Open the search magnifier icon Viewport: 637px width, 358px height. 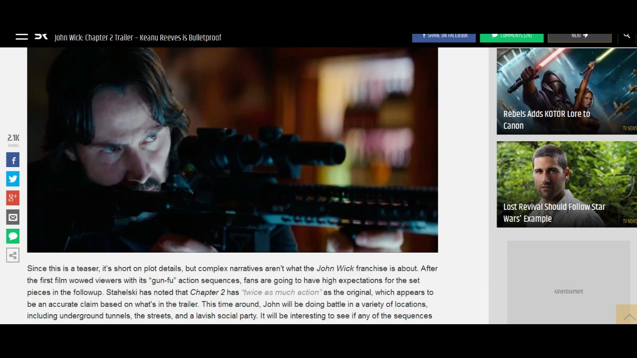[x=627, y=36]
